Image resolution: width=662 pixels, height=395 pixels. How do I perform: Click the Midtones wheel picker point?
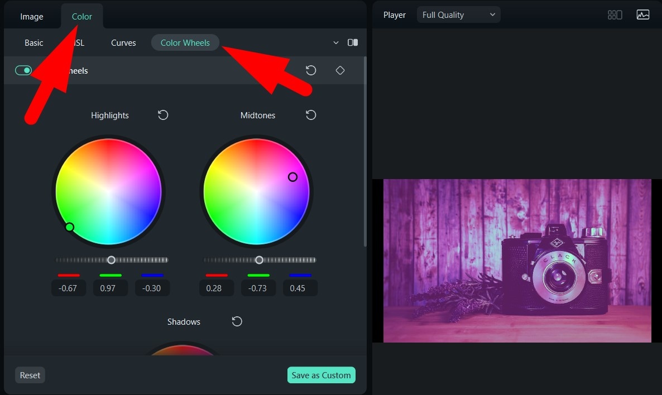click(x=292, y=177)
